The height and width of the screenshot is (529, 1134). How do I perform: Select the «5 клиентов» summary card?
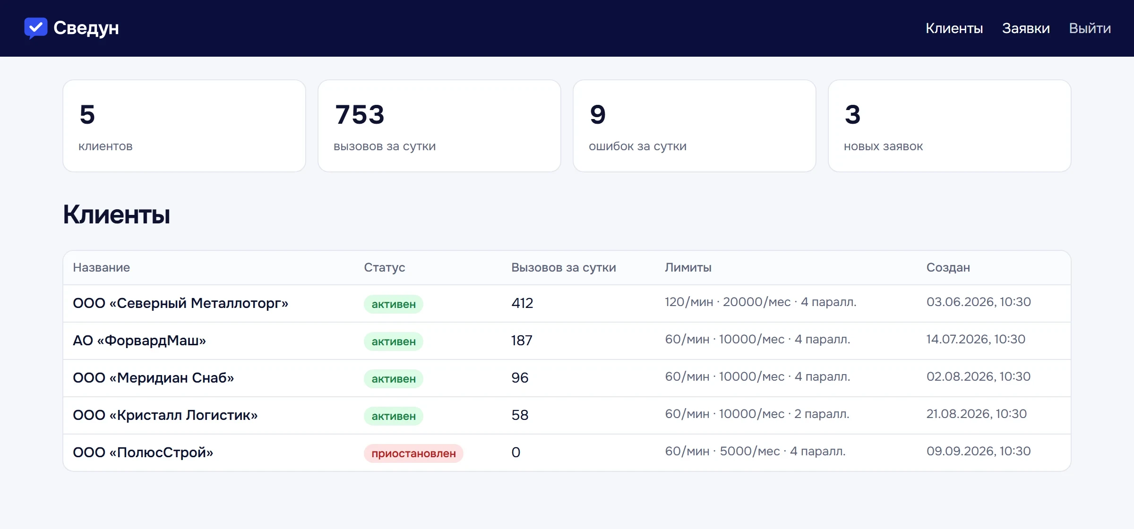coord(184,126)
